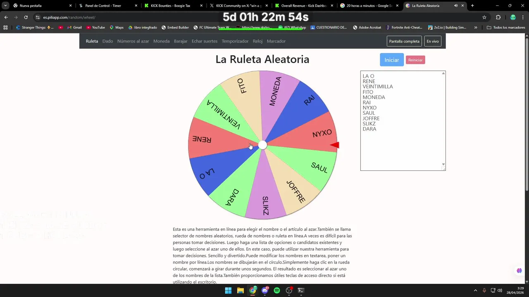Switch to the Nueva pestaña tab
The height and width of the screenshot is (297, 529).
(x=41, y=6)
